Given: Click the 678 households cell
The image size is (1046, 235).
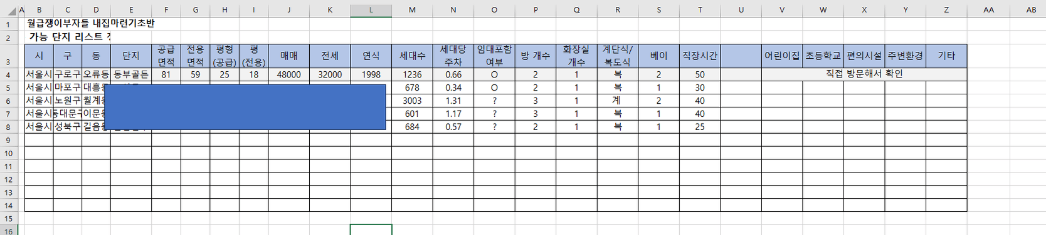Looking at the screenshot, I should pyautogui.click(x=412, y=87).
